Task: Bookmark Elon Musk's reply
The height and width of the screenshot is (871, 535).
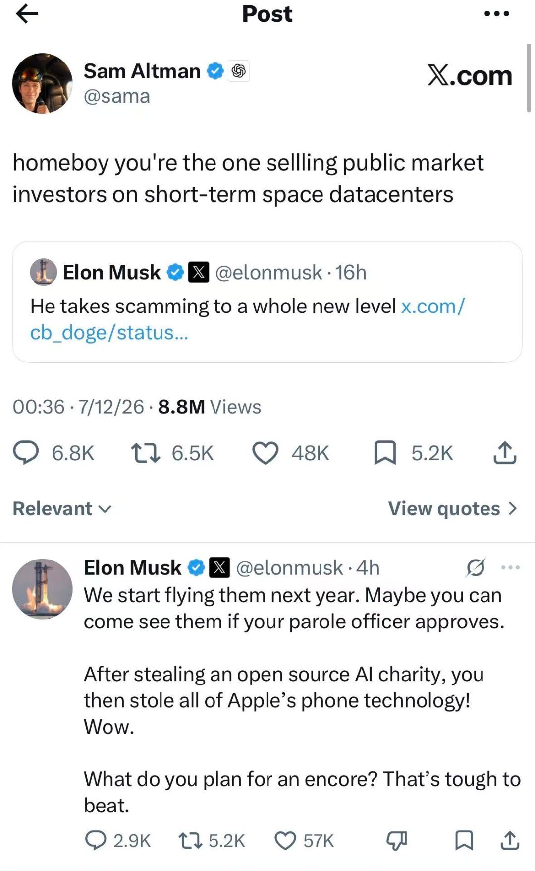Action: 464,841
